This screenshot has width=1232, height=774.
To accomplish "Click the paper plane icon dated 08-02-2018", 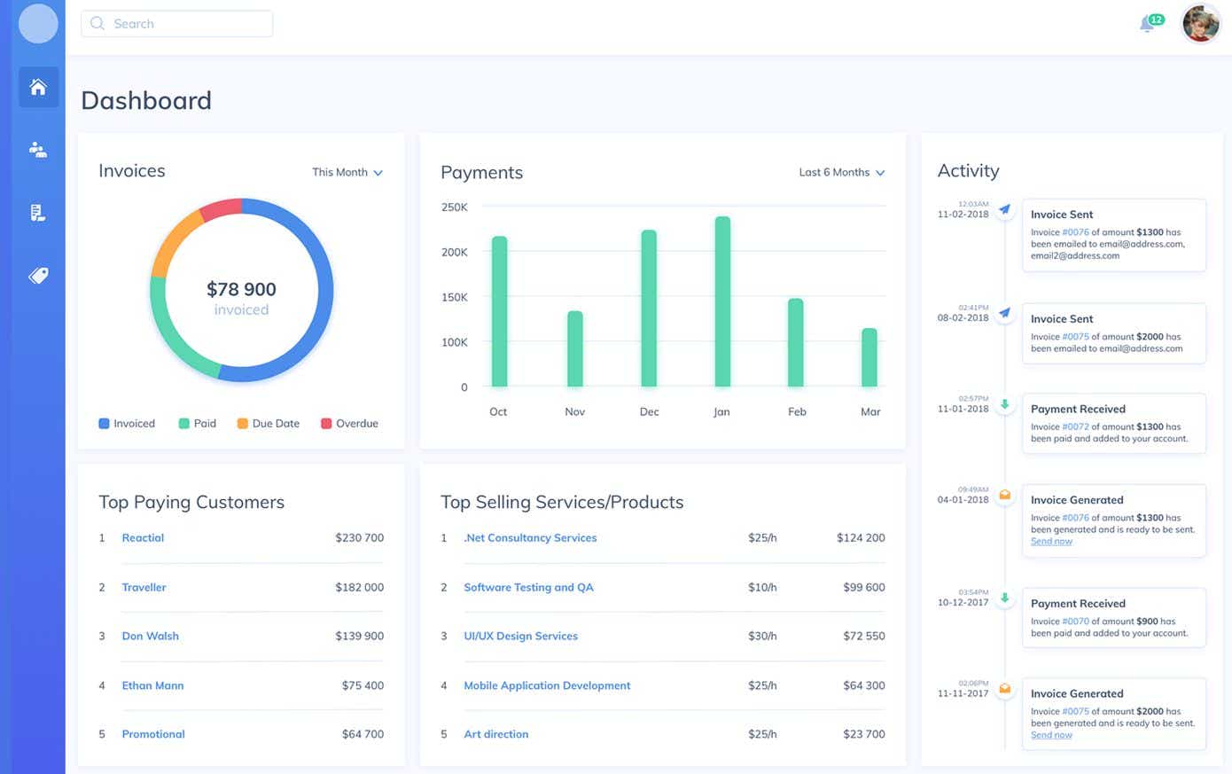I will pyautogui.click(x=1004, y=313).
